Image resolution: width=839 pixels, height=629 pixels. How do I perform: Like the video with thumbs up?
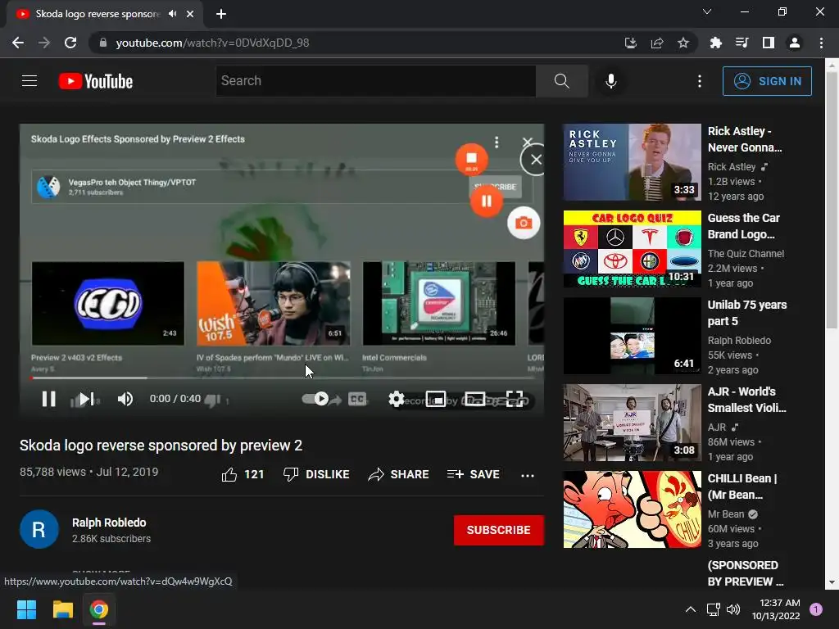(x=243, y=474)
